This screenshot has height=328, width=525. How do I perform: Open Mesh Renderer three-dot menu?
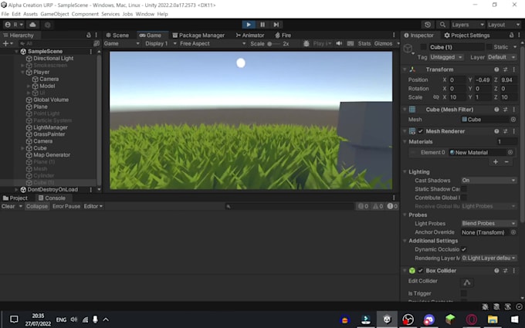[x=514, y=131]
